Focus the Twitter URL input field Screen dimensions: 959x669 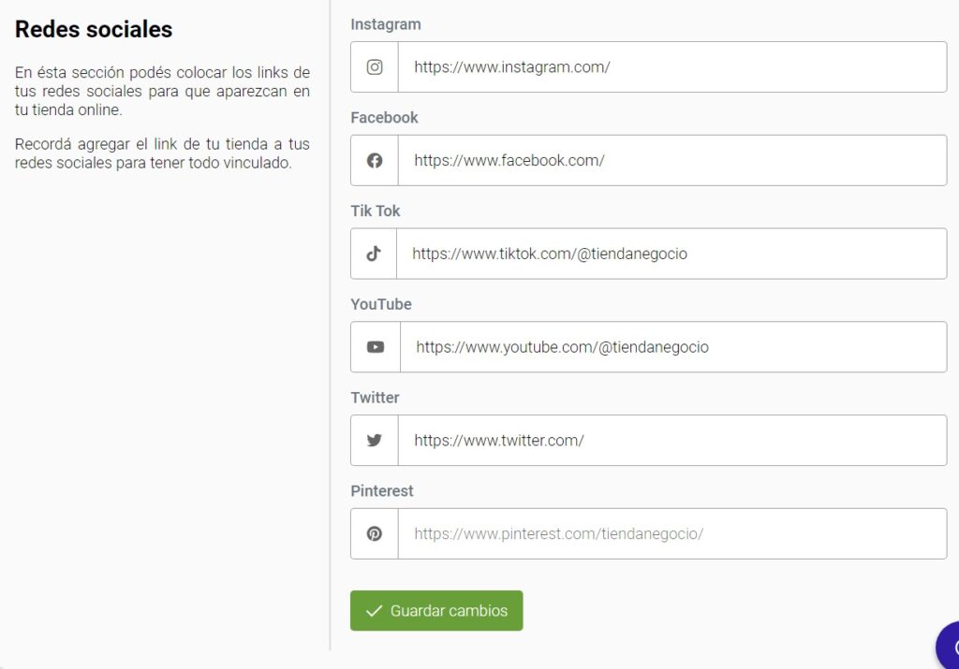pyautogui.click(x=672, y=441)
